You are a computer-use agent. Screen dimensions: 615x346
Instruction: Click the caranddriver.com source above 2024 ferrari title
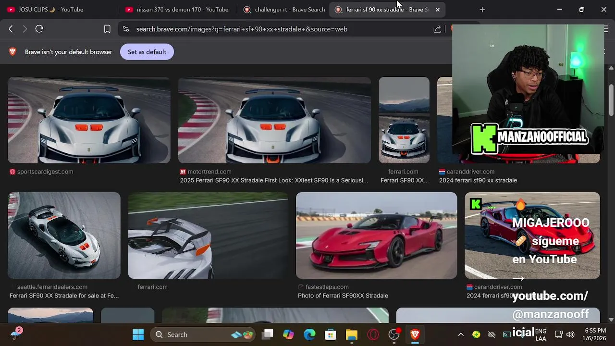[x=470, y=172]
